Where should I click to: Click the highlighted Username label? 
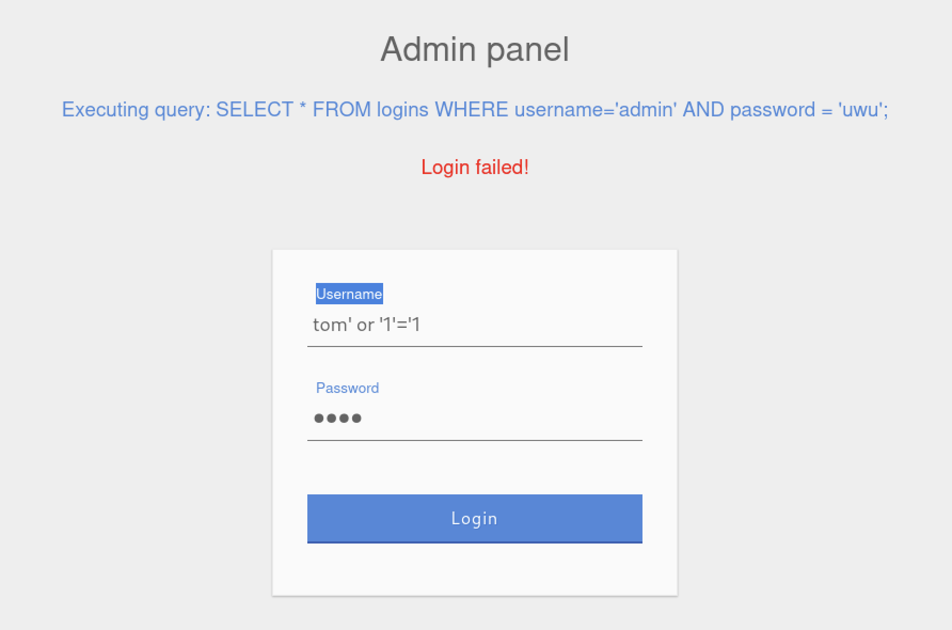pos(349,294)
